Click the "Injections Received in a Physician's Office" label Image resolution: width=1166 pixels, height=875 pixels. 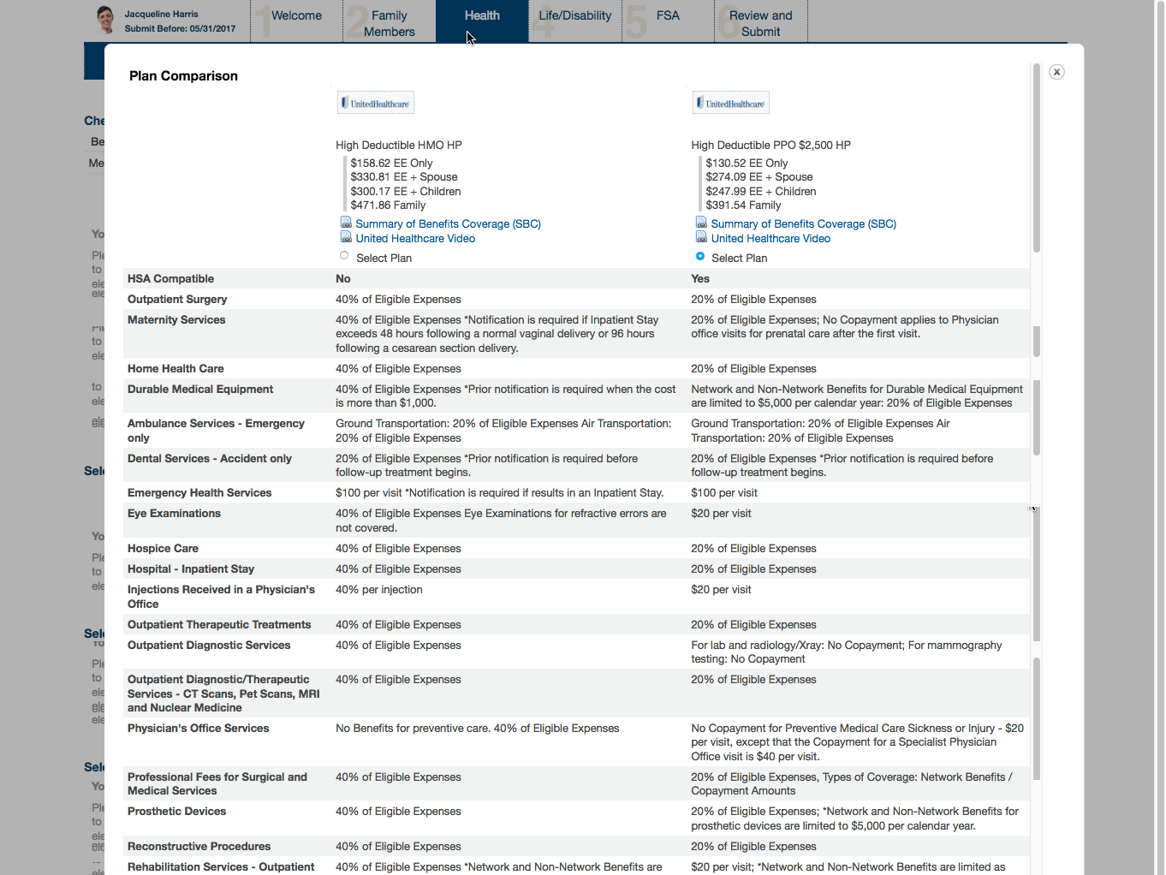(x=221, y=597)
